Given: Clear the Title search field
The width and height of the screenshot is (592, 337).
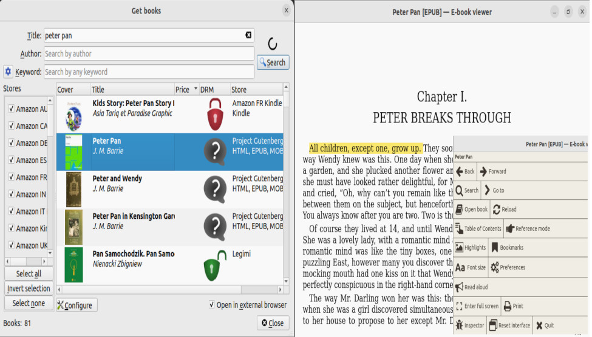Looking at the screenshot, I should click(248, 35).
